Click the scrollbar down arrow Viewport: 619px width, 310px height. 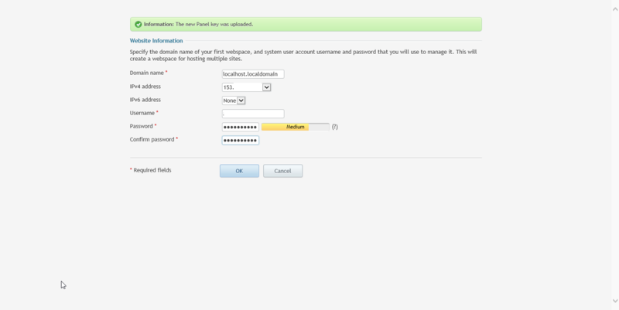pos(614,301)
